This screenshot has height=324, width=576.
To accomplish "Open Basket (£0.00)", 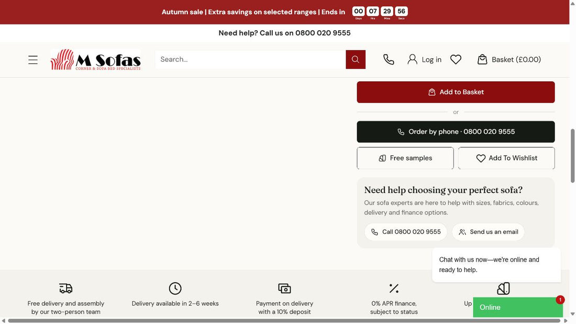I will 516,60.
